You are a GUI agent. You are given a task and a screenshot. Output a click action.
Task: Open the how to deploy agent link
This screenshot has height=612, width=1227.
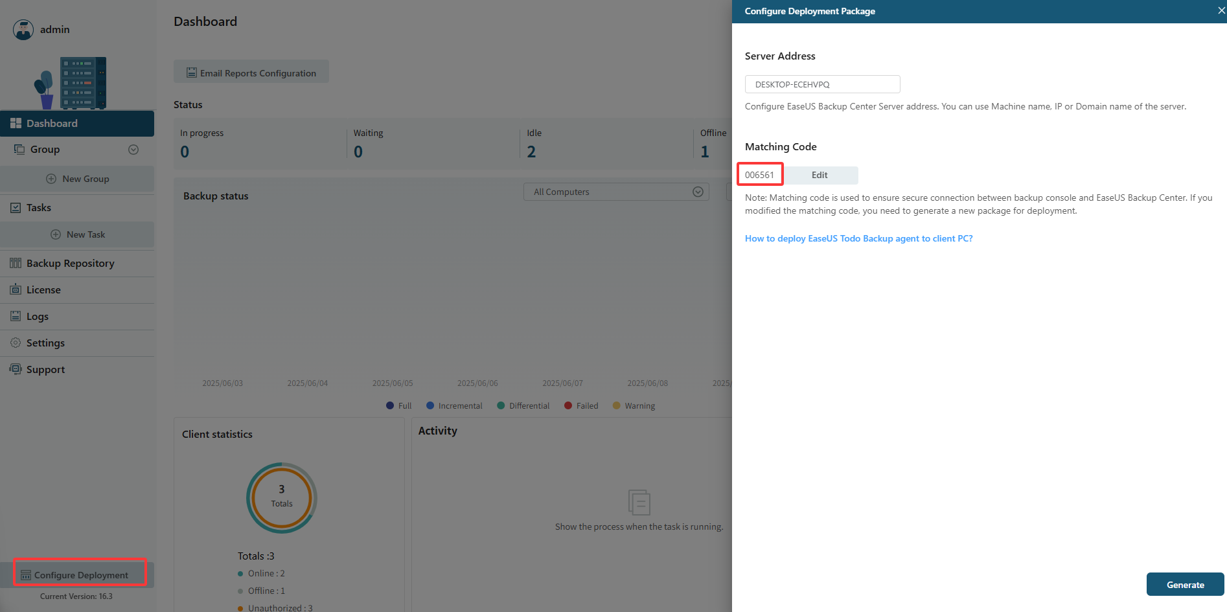pos(858,238)
